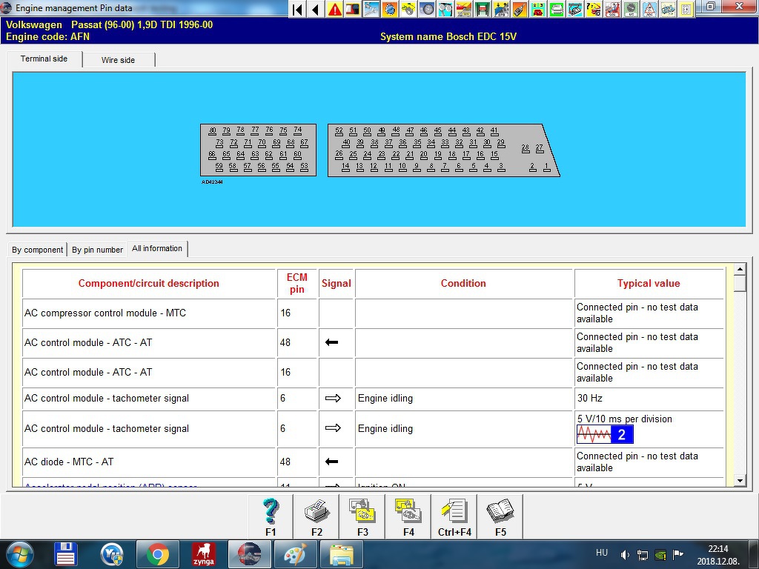Click the single left back arrow icon
This screenshot has height=569, width=759.
point(316,9)
